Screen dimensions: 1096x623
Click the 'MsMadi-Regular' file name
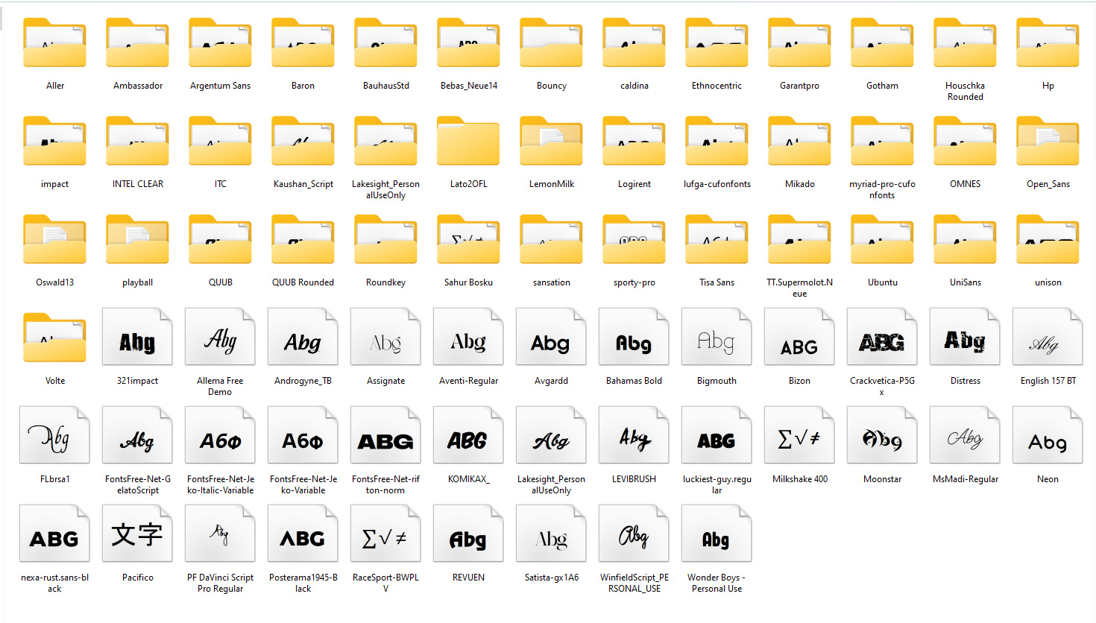click(966, 479)
